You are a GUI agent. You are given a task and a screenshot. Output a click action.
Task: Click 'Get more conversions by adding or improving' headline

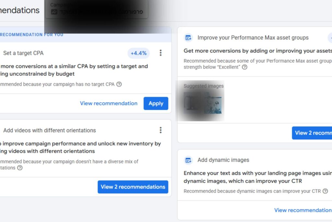coord(258,51)
